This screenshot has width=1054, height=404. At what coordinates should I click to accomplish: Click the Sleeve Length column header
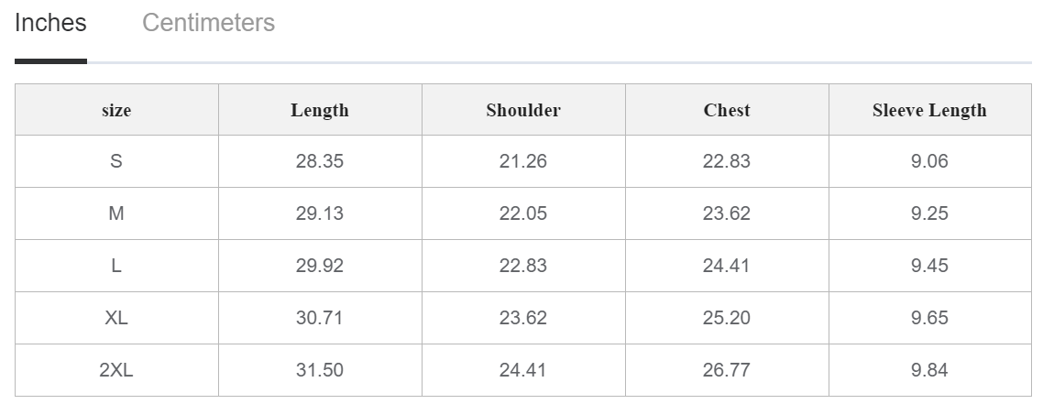click(929, 110)
